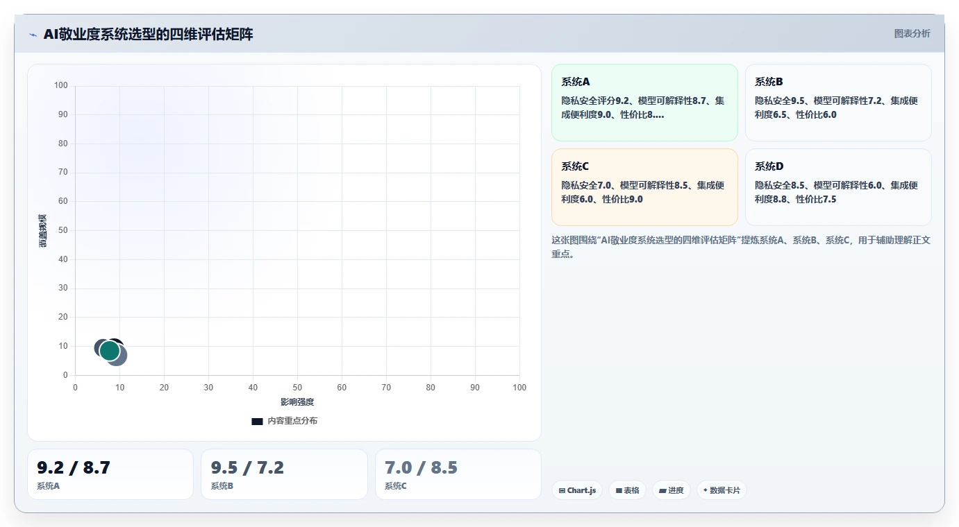Click the 9.2 / 8.7 系统A stat card
The height and width of the screenshot is (527, 959).
[110, 474]
